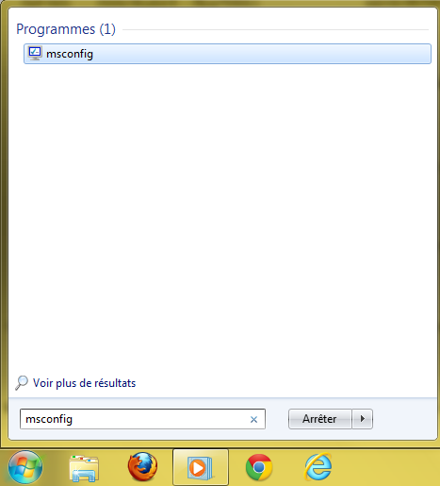The width and height of the screenshot is (440, 486).
Task: Launch Google Chrome from the taskbar
Action: 259,467
